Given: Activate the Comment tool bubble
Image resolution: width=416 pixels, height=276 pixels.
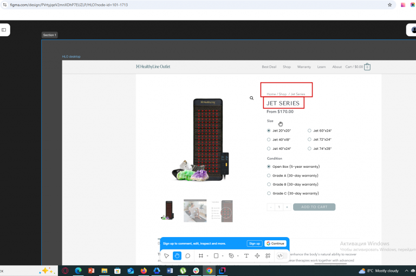Looking at the screenshot, I should pyautogui.click(x=187, y=256).
